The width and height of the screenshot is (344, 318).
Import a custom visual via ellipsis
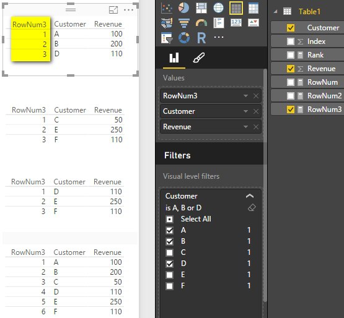tap(219, 37)
